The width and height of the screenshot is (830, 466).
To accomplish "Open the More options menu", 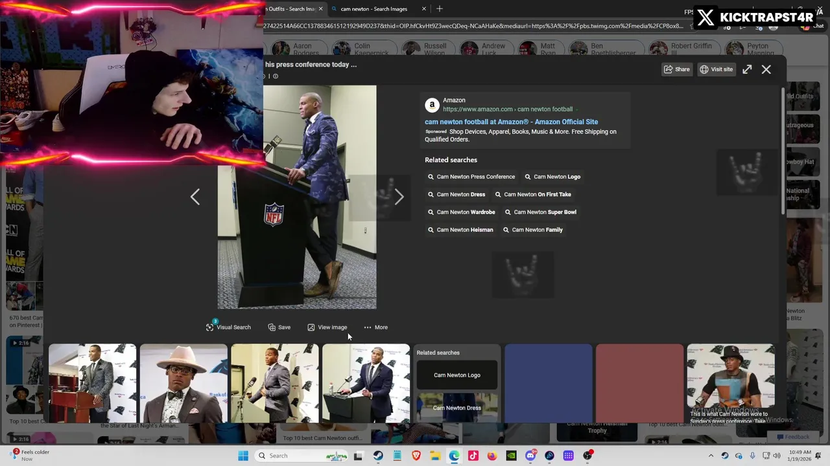I will click(375, 327).
